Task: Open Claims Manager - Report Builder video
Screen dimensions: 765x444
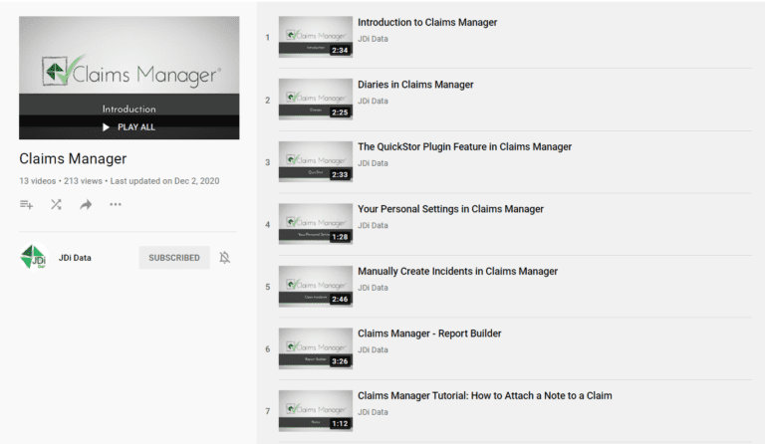Action: (x=429, y=333)
